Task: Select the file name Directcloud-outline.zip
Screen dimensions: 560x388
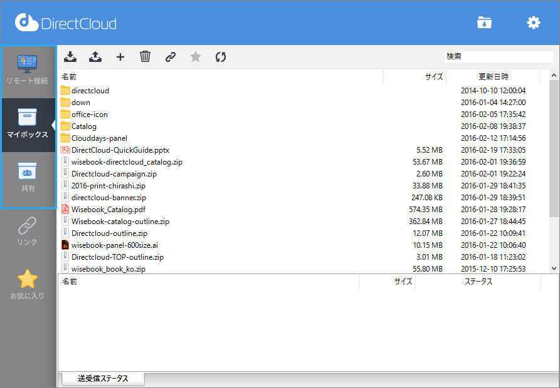Action: tap(109, 233)
